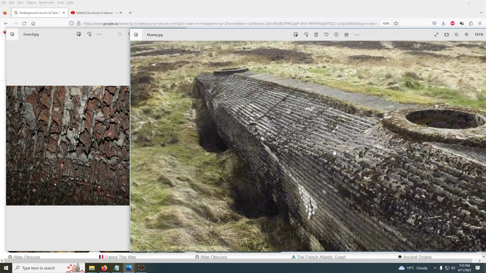This screenshot has width=486, height=273.
Task: Open Firefox application hamburger menu
Action: click(480, 23)
